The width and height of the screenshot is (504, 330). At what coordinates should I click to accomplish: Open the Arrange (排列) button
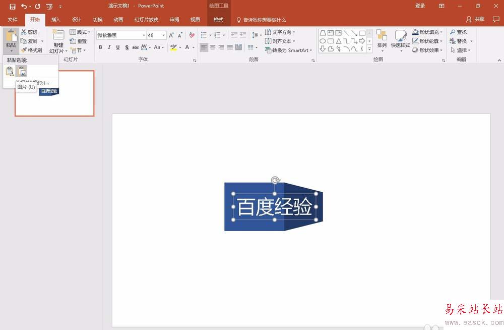click(382, 40)
